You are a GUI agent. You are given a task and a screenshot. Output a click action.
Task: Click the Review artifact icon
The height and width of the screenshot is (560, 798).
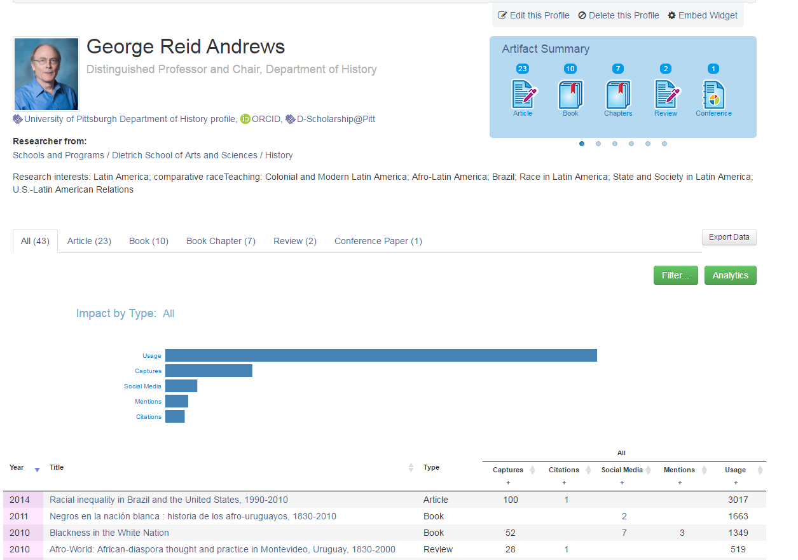click(665, 95)
